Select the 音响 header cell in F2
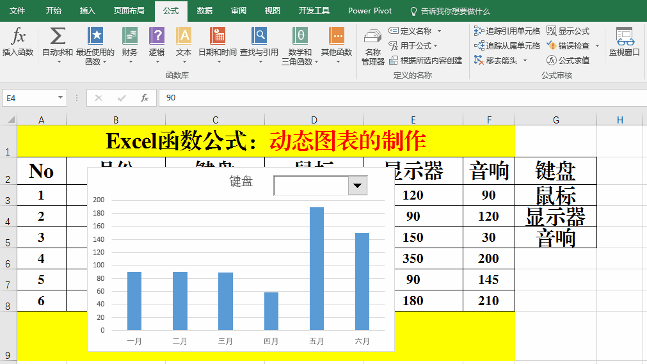The height and width of the screenshot is (364, 647). 489,171
